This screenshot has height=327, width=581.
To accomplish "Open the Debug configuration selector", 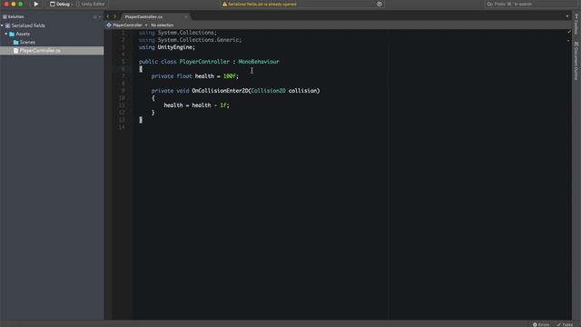I will [x=60, y=4].
